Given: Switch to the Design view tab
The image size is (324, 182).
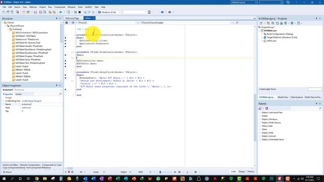Looking at the screenshot, I should coord(241,172).
